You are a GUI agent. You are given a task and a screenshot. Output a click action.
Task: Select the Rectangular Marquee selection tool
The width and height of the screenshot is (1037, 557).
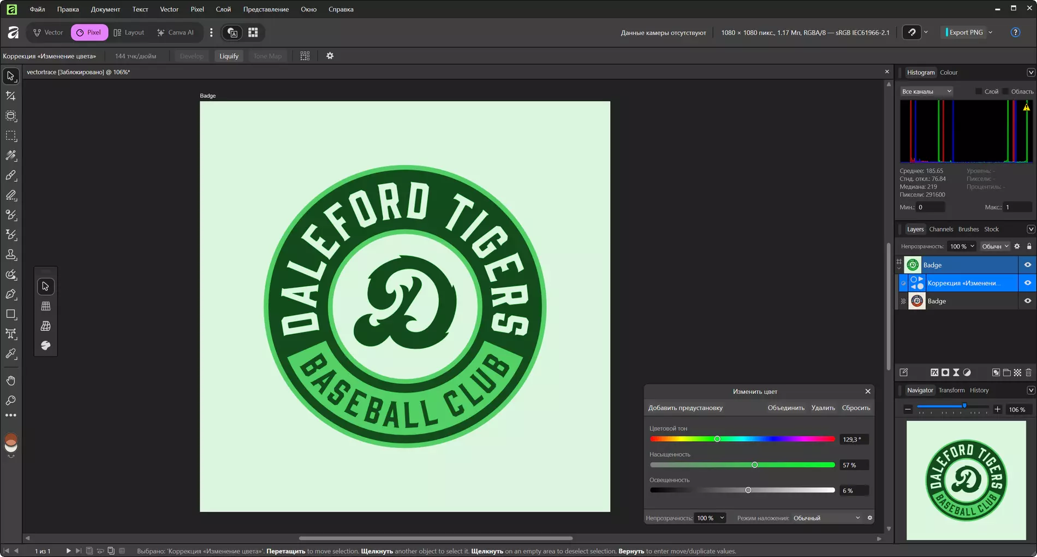[x=11, y=135]
